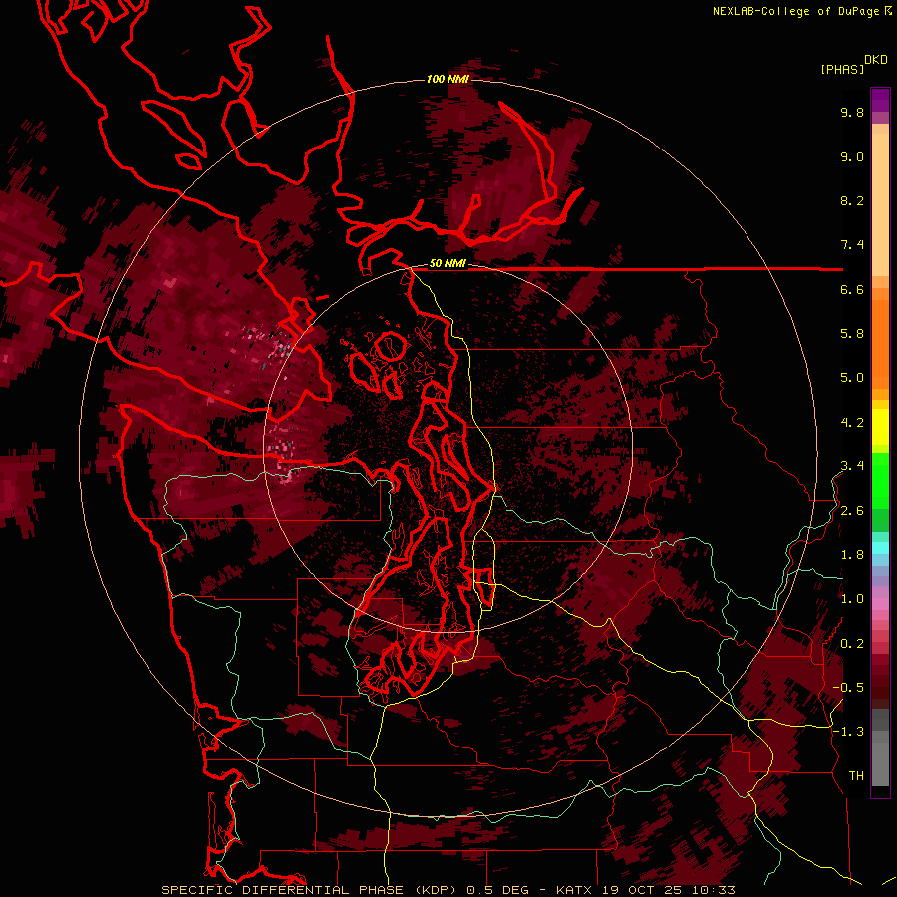
Task: Click the 1.8 color scale label
Action: pos(852,555)
